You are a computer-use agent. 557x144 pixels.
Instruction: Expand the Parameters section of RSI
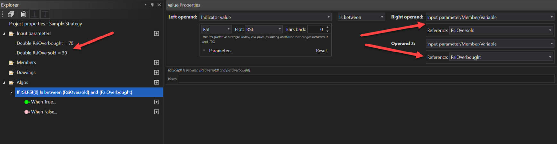tap(204, 51)
